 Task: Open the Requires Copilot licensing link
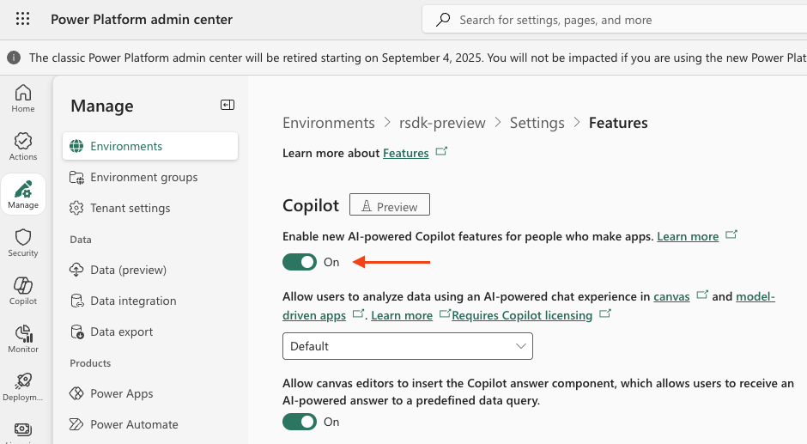click(x=522, y=315)
